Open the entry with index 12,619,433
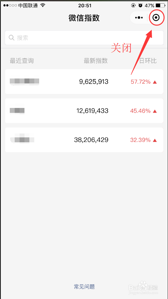This screenshot has height=299, width=168. (x=84, y=111)
